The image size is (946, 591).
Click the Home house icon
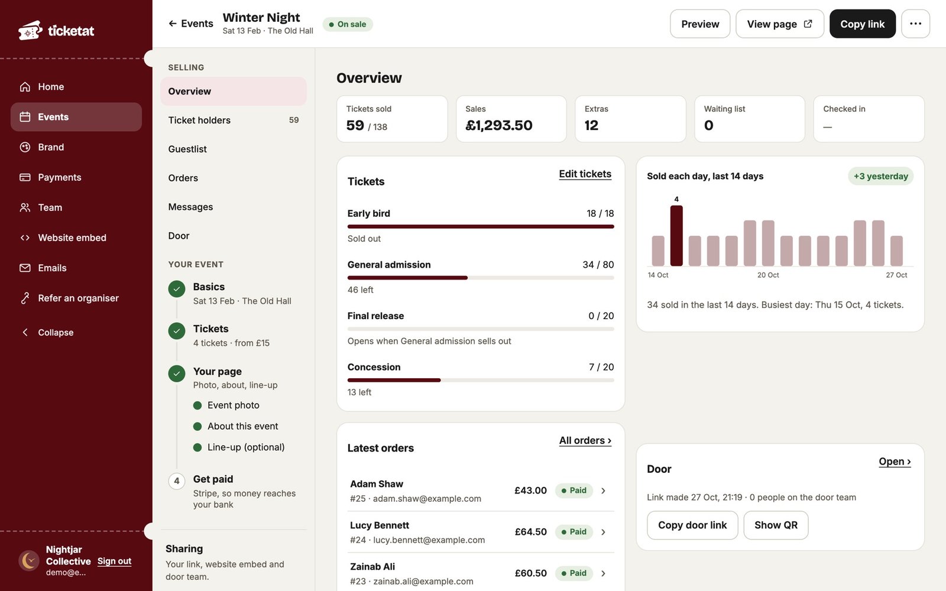[25, 87]
